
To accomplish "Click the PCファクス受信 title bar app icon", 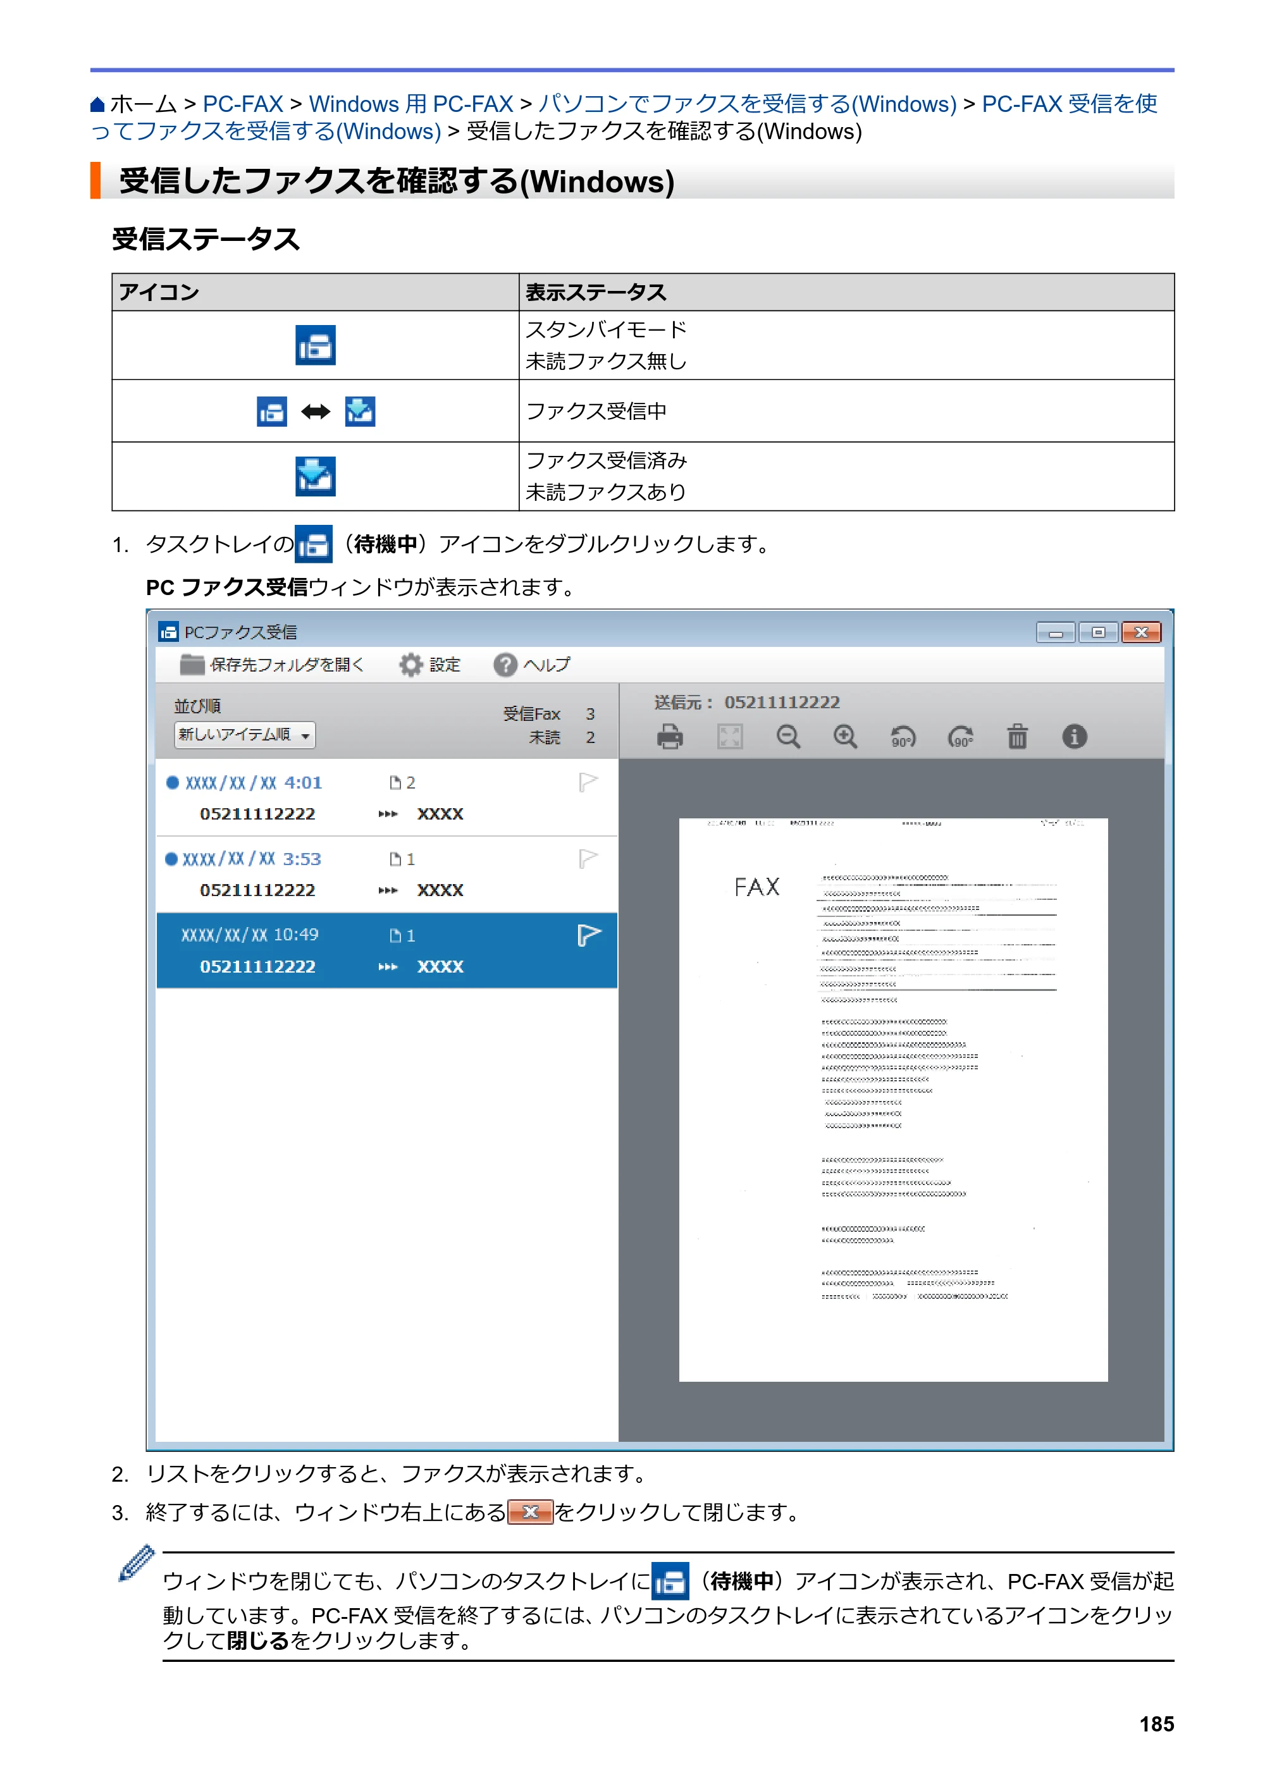I will coord(168,632).
